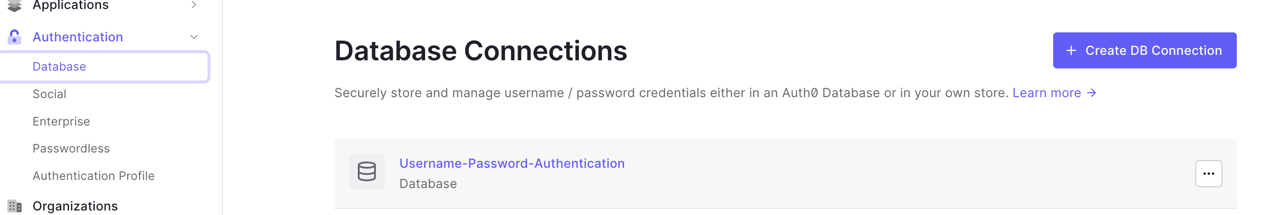Open Authentication Profile settings
This screenshot has height=215, width=1286.
(x=93, y=176)
